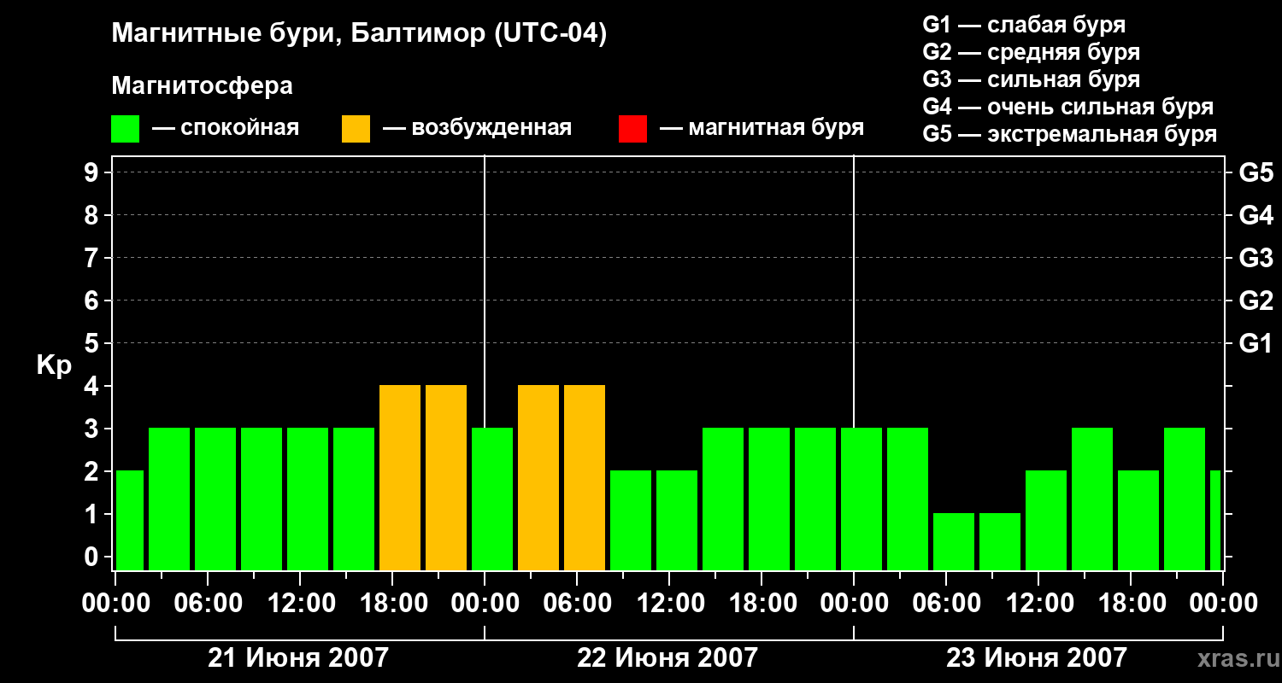Select the "23 Июня 2007" date label

(x=1037, y=658)
